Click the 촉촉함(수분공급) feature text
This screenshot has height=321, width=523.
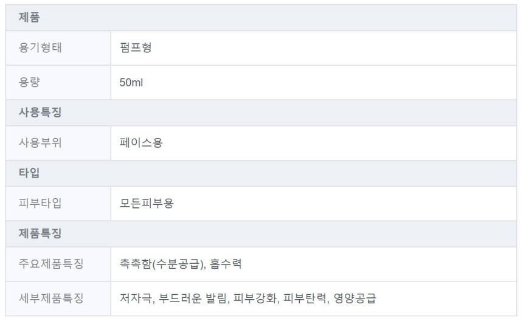[x=162, y=264]
